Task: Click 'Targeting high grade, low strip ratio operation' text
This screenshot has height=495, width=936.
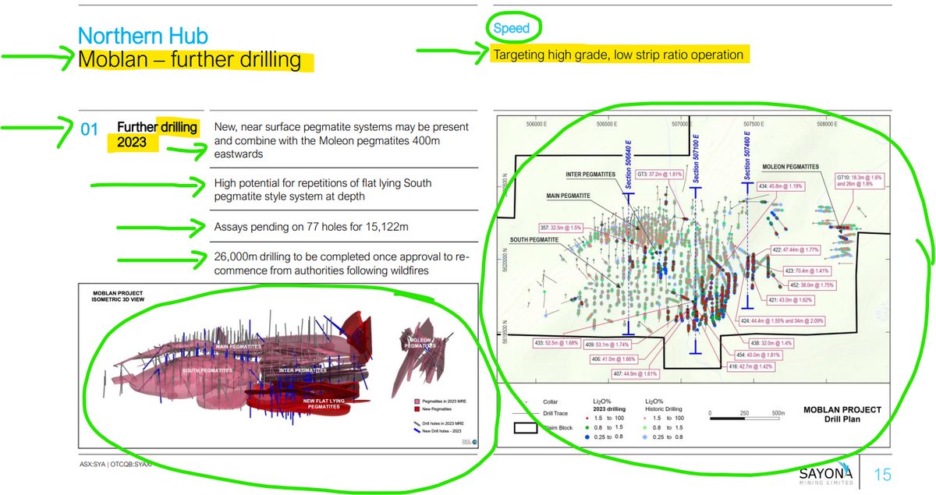Action: (618, 55)
